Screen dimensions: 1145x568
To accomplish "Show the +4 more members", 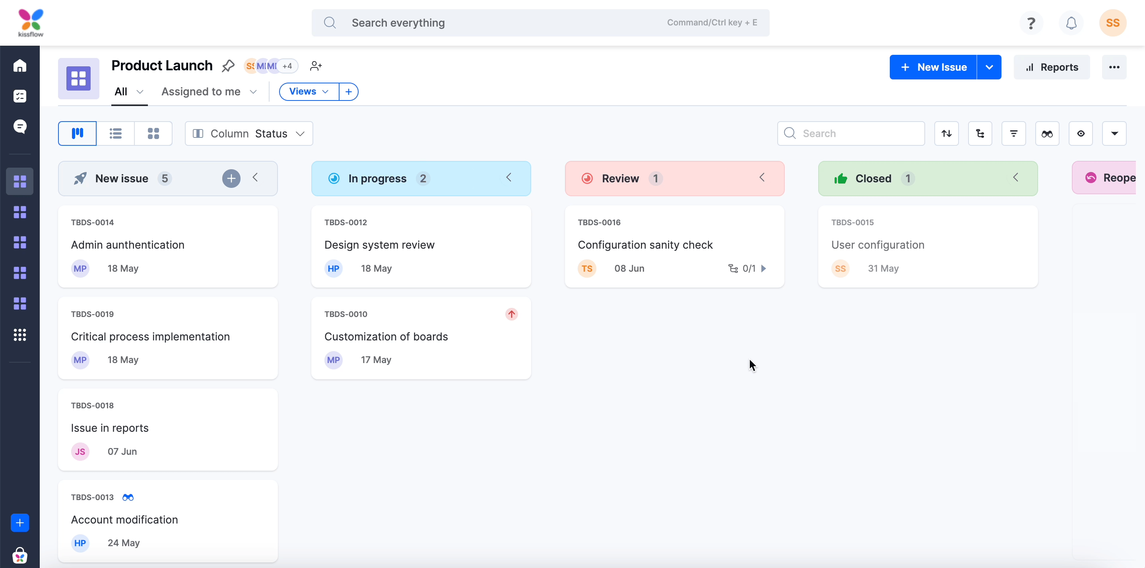I will pos(287,66).
